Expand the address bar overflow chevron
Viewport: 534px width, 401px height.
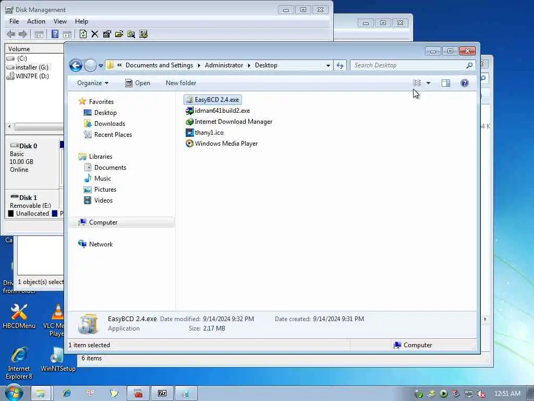point(119,65)
